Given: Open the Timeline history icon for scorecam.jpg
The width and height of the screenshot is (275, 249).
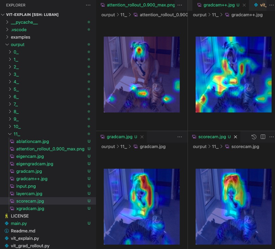Looking at the screenshot, I should 254,137.
